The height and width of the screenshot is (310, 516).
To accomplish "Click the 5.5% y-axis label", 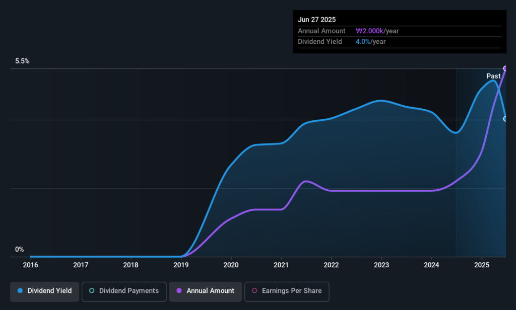I will [x=22, y=61].
